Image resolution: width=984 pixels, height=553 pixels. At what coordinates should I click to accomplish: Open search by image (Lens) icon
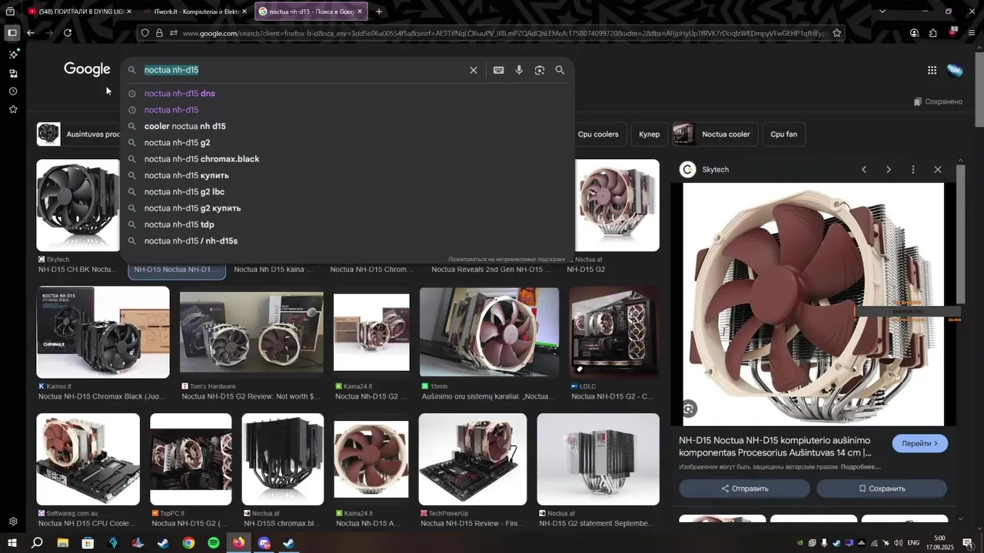click(x=540, y=70)
